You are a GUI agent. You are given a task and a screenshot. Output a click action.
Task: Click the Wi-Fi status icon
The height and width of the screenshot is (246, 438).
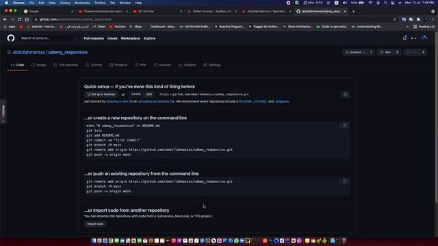pyautogui.click(x=370, y=3)
